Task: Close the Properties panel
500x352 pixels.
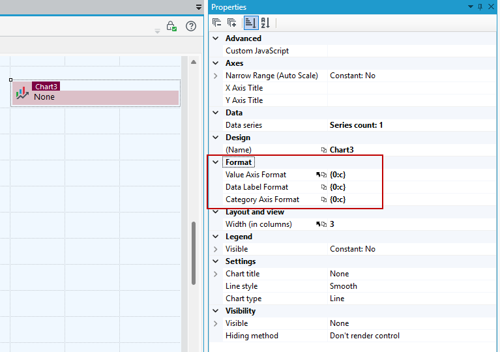Action: tap(491, 7)
